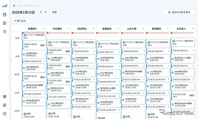
Task: Open GGGG株式会社 11:15-11:45 appointment
Action: pos(158,100)
